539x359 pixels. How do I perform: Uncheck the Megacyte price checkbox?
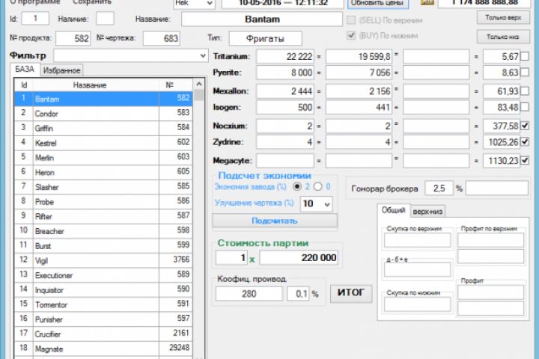pos(525,161)
